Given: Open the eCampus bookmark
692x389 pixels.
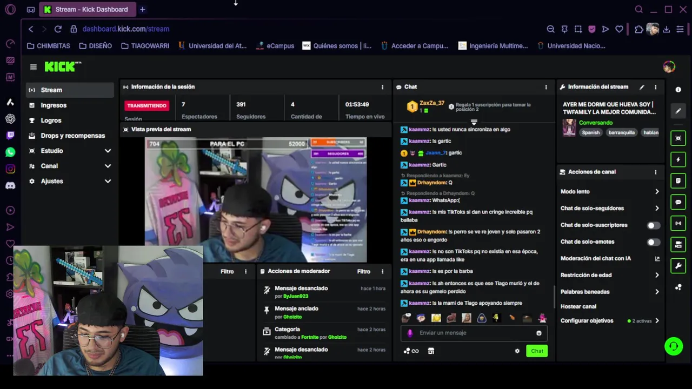Looking at the screenshot, I should pyautogui.click(x=276, y=46).
